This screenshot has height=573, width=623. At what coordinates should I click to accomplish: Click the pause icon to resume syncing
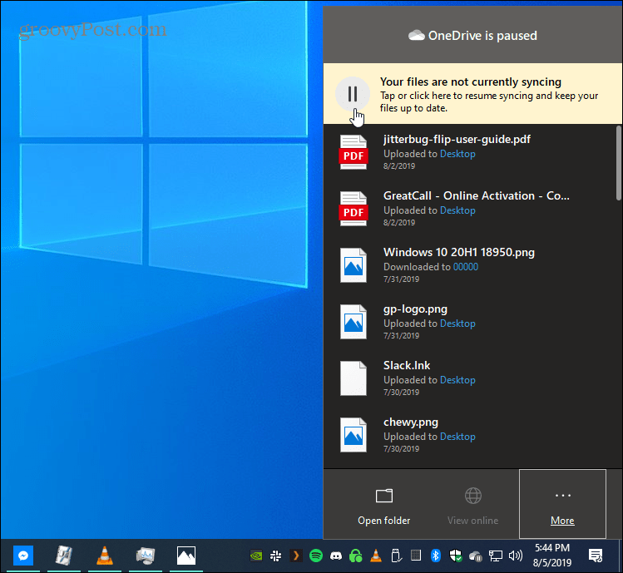coord(353,94)
